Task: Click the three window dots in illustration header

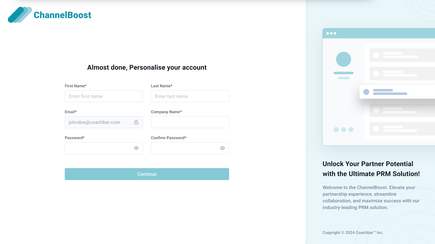Action: tap(331, 33)
